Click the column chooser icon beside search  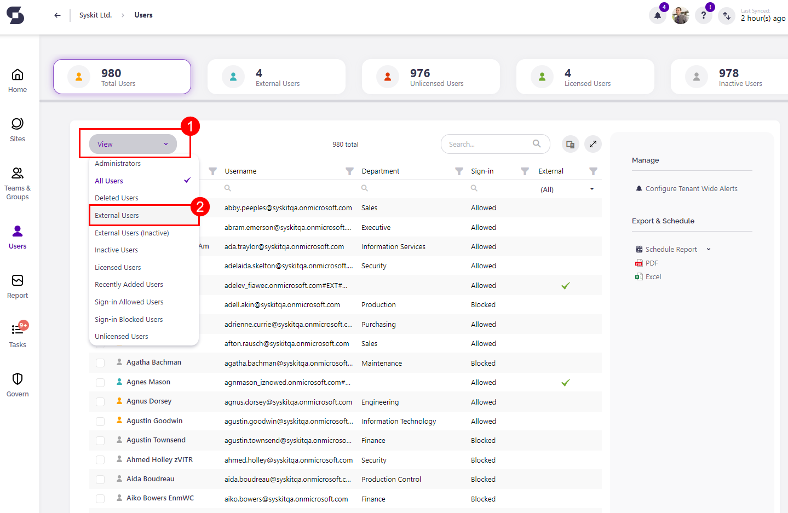[x=570, y=143]
